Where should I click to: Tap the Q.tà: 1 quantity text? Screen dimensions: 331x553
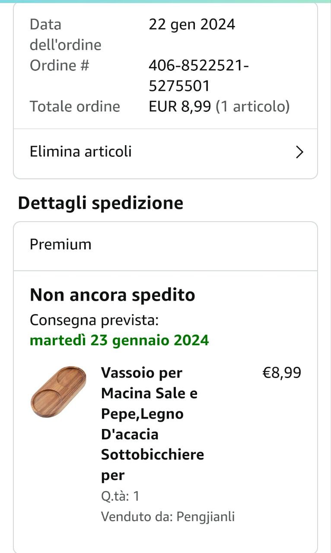coord(120,496)
